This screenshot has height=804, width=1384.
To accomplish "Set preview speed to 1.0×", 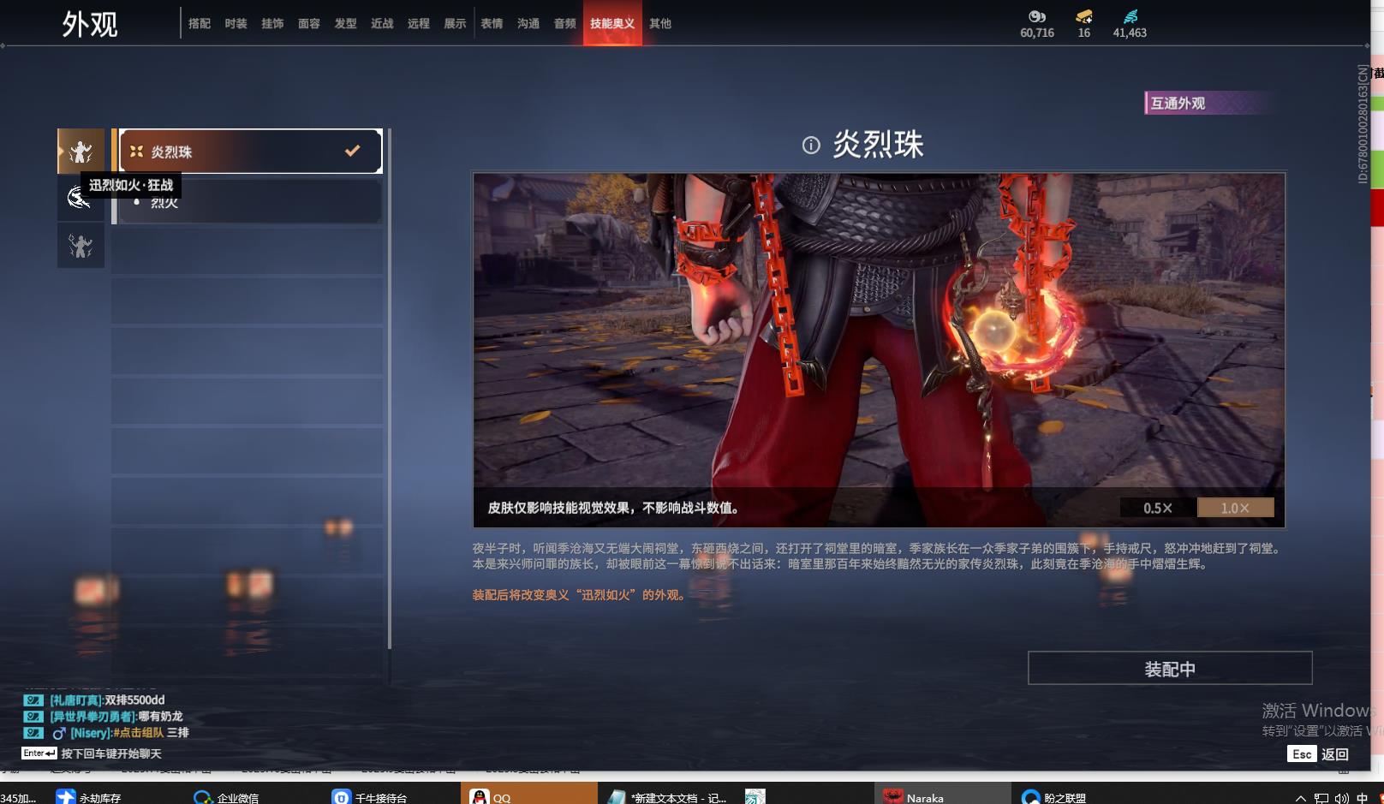I will pos(1235,508).
